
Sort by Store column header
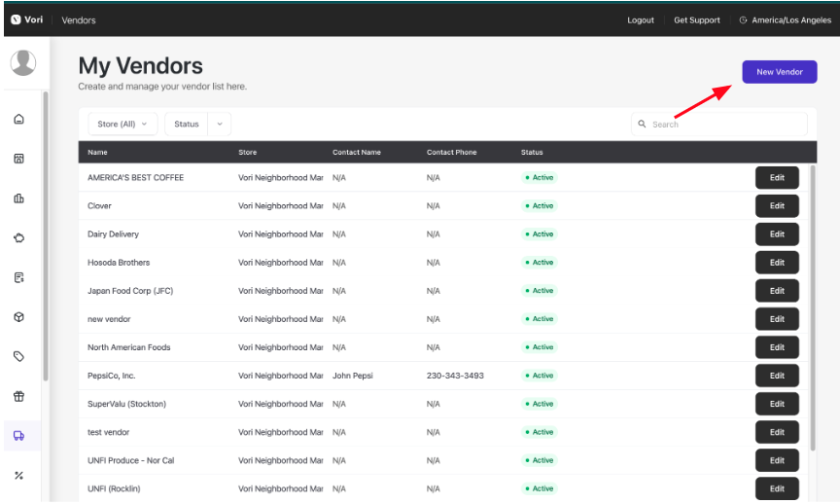248,153
